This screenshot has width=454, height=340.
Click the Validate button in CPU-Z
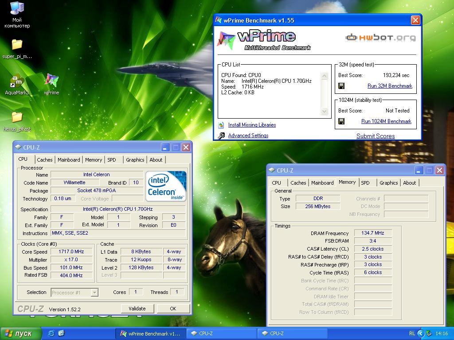point(137,309)
